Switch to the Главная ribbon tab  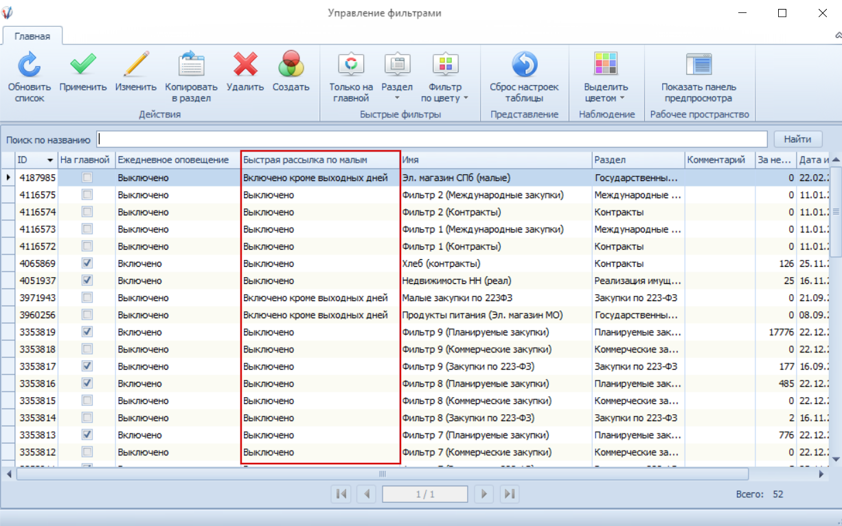[x=32, y=36]
